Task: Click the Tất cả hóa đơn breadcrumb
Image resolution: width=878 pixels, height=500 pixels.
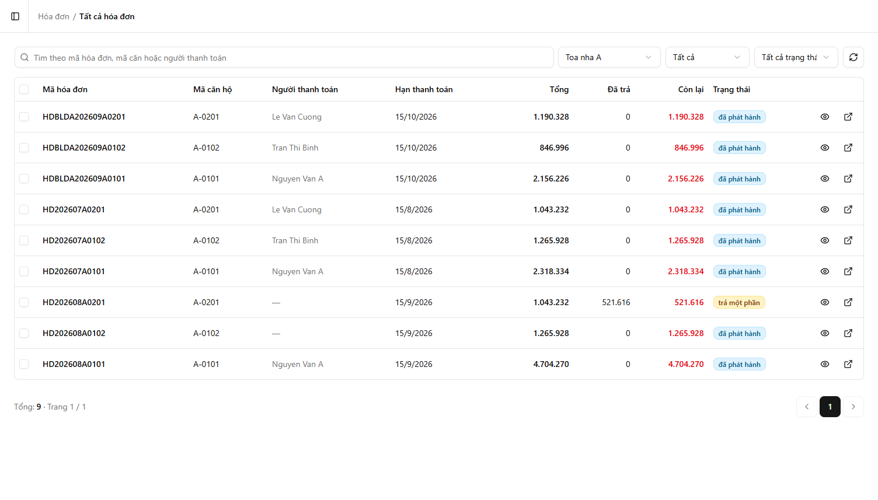Action: [x=107, y=16]
